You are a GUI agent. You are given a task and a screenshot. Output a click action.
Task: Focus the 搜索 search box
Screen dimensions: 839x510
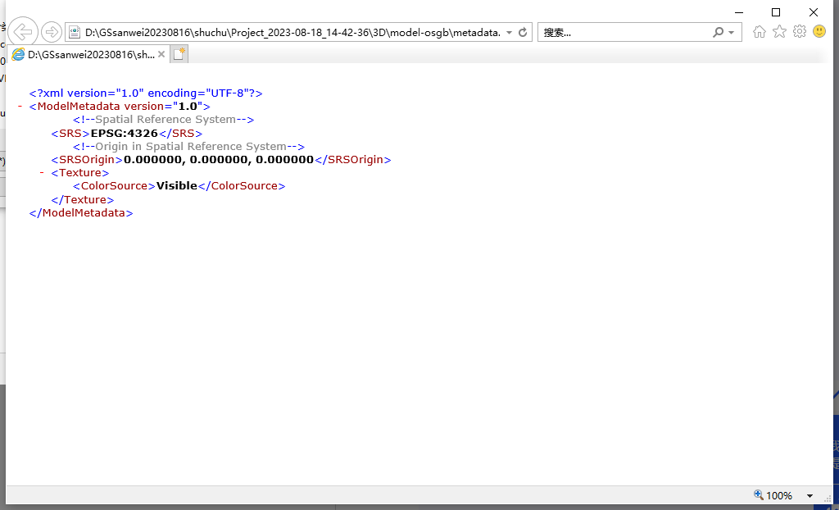pyautogui.click(x=624, y=32)
